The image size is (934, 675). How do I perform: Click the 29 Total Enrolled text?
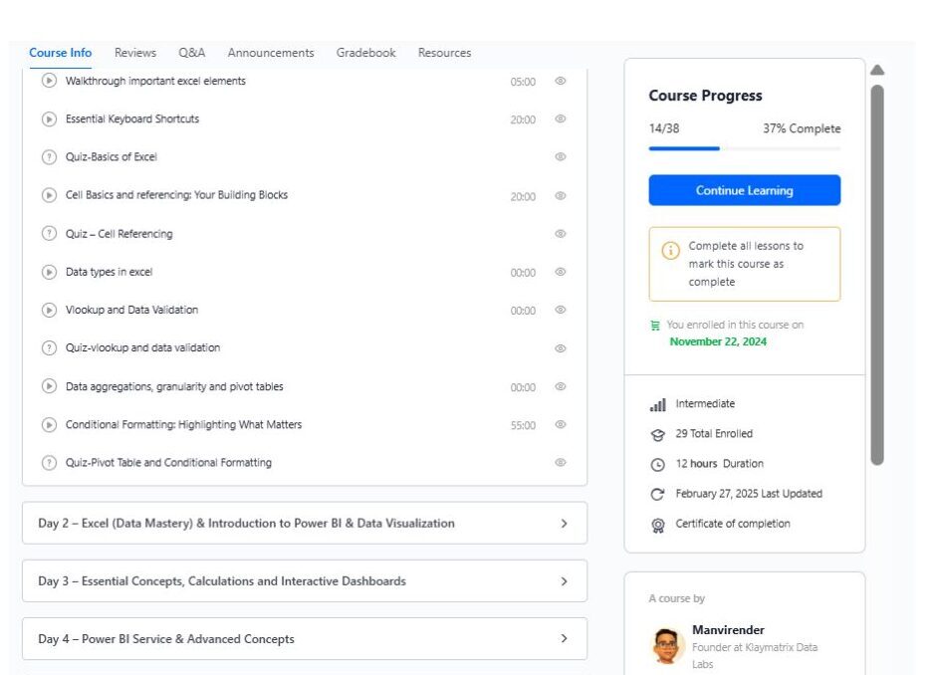[x=714, y=434]
